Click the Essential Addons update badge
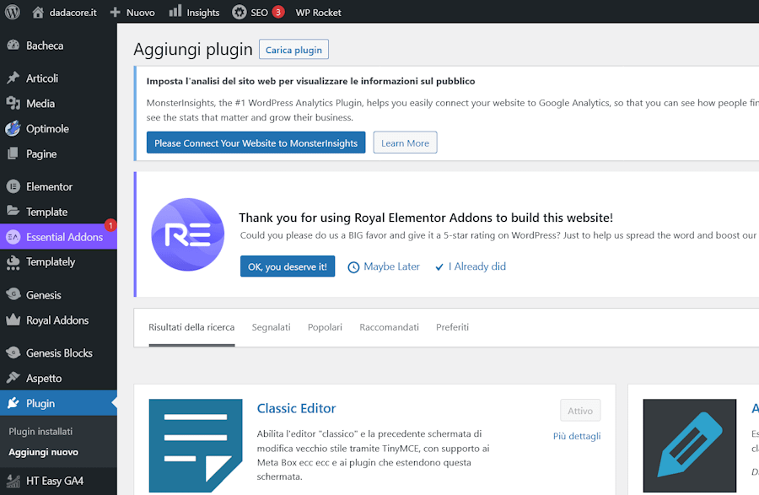The image size is (759, 495). [110, 225]
